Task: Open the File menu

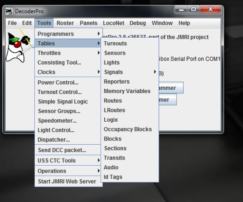Action: point(12,23)
